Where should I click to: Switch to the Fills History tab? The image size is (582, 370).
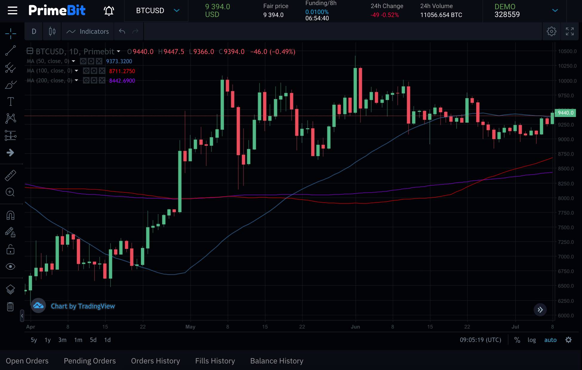(x=215, y=361)
